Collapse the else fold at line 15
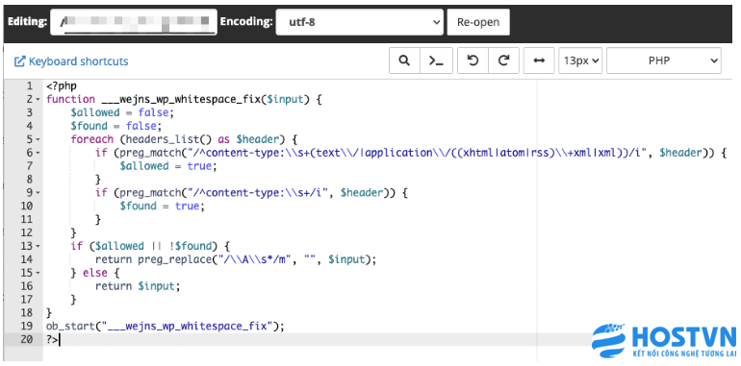Viewport: 741px width, 366px height. pos(38,273)
